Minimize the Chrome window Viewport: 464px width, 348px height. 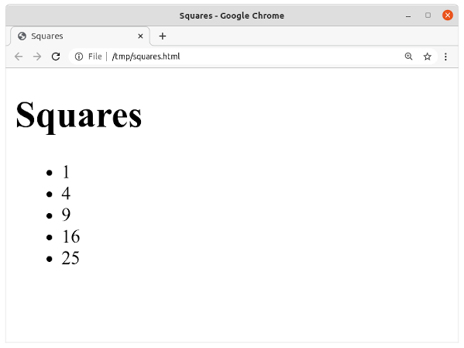tap(408, 16)
